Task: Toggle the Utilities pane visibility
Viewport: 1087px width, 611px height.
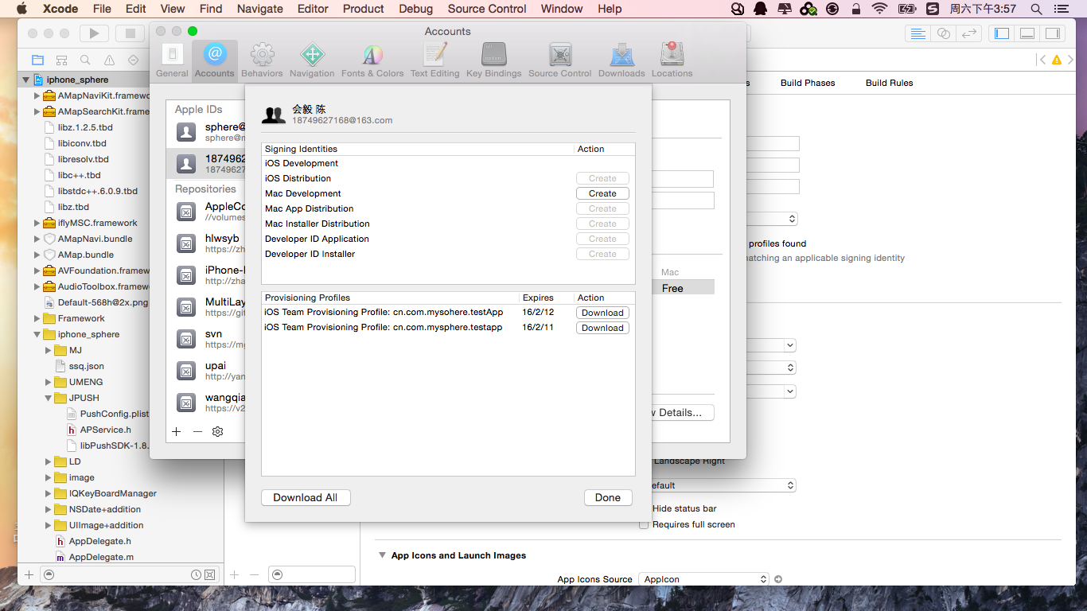Action: (1052, 33)
